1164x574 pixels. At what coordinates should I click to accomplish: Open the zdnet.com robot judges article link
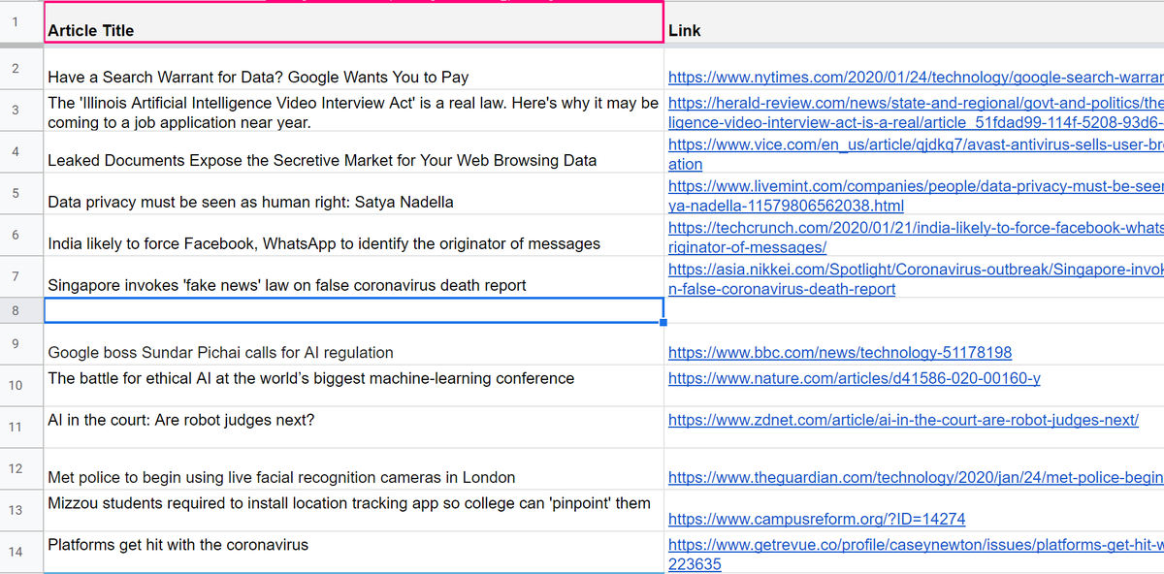(x=901, y=420)
